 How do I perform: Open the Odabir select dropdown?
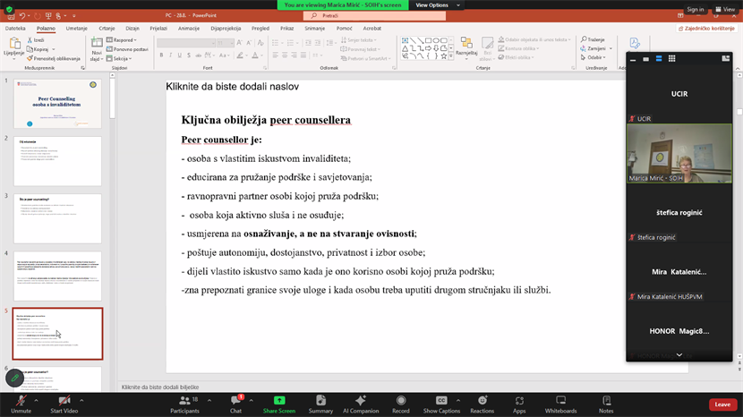point(594,57)
